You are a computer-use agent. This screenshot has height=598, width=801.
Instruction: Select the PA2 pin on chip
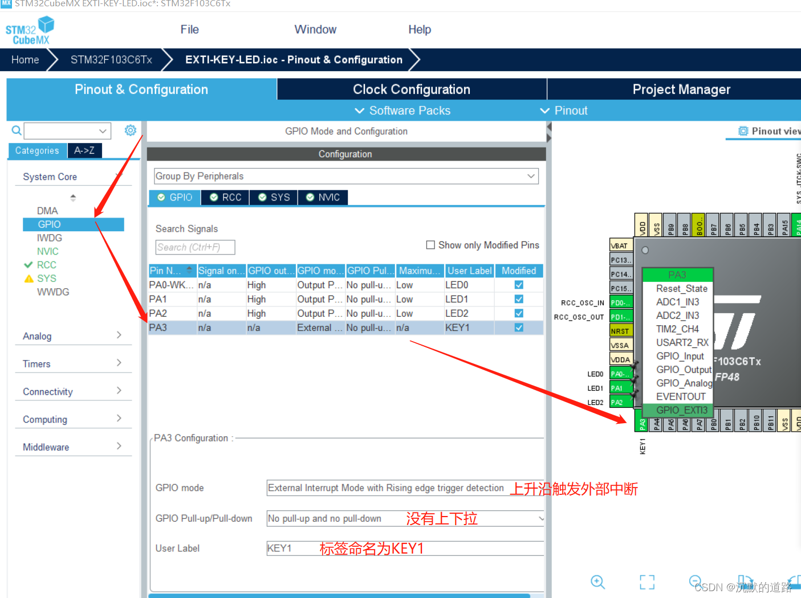point(621,402)
